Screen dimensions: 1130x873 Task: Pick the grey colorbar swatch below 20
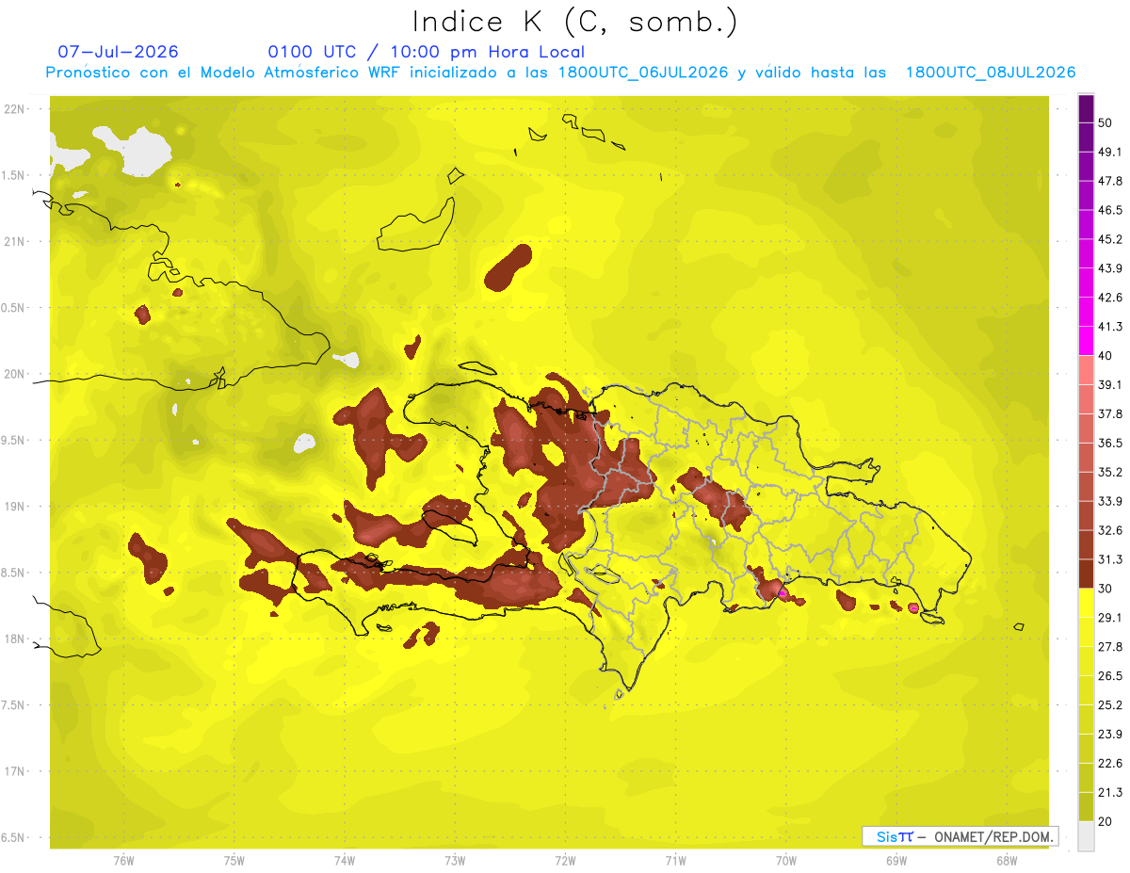(x=1086, y=836)
